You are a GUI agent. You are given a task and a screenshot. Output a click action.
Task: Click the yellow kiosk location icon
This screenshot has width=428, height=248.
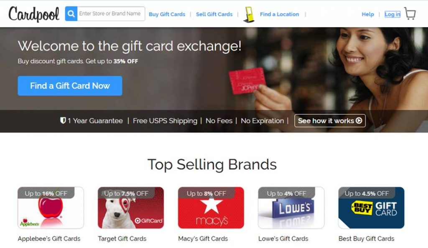coord(249,15)
